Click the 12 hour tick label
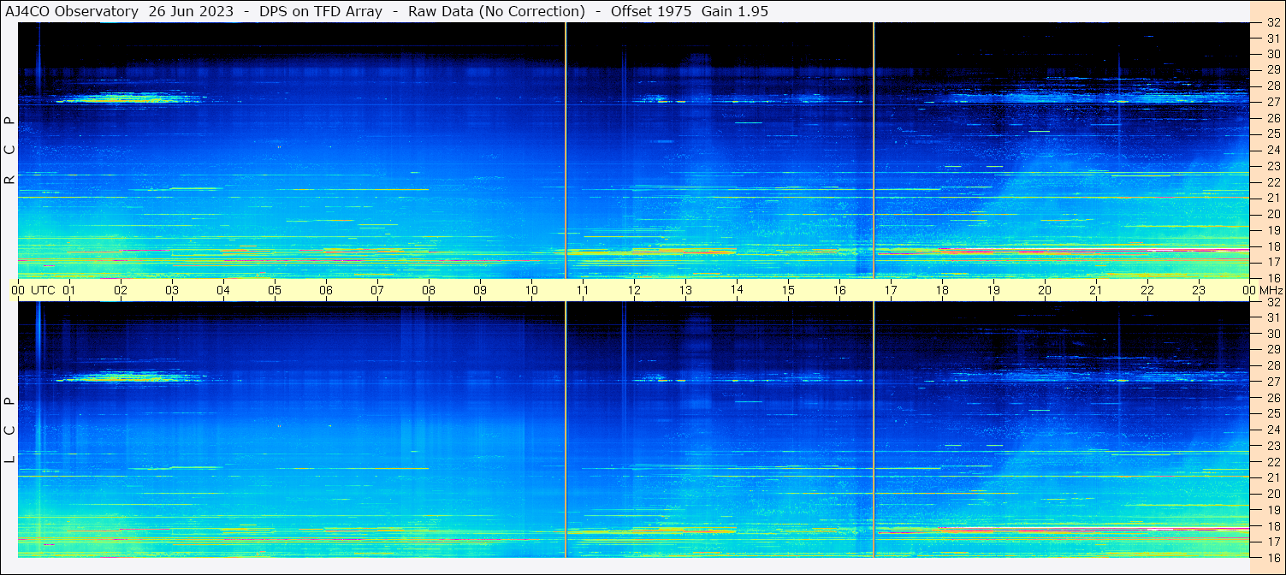1286x575 pixels. [x=634, y=290]
